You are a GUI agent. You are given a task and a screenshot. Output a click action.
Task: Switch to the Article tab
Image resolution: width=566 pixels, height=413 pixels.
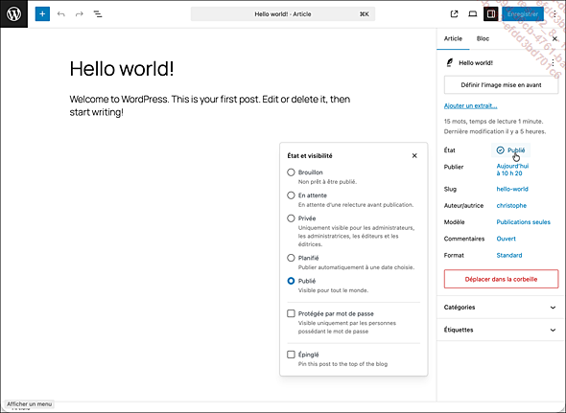pos(453,38)
